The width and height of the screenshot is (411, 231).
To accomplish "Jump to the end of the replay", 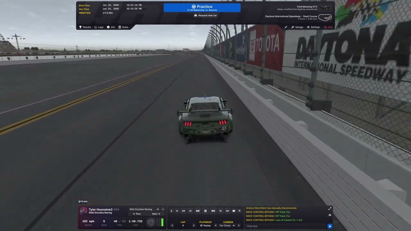I will (227, 211).
